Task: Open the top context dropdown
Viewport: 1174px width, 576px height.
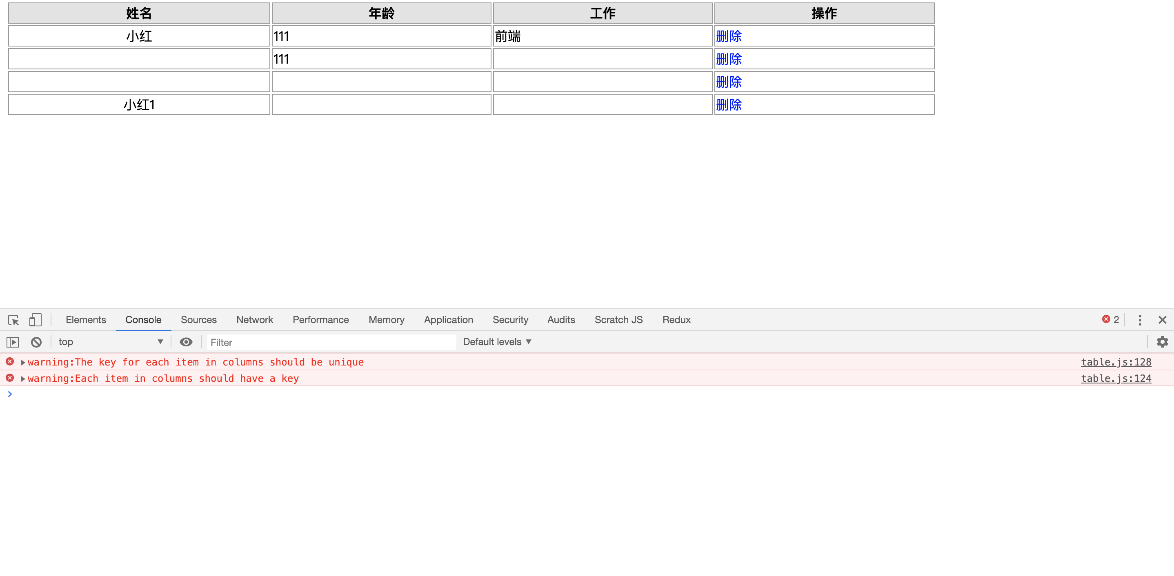Action: click(x=110, y=342)
